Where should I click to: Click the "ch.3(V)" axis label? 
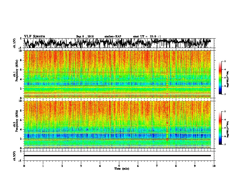click(x=14, y=156)
